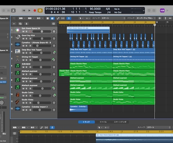Toggle the yellow cycle mode button
The image size is (173, 143).
tap(40, 11)
